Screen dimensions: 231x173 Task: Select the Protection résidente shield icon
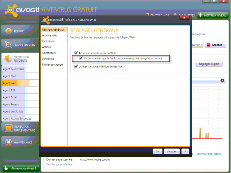tap(8, 58)
